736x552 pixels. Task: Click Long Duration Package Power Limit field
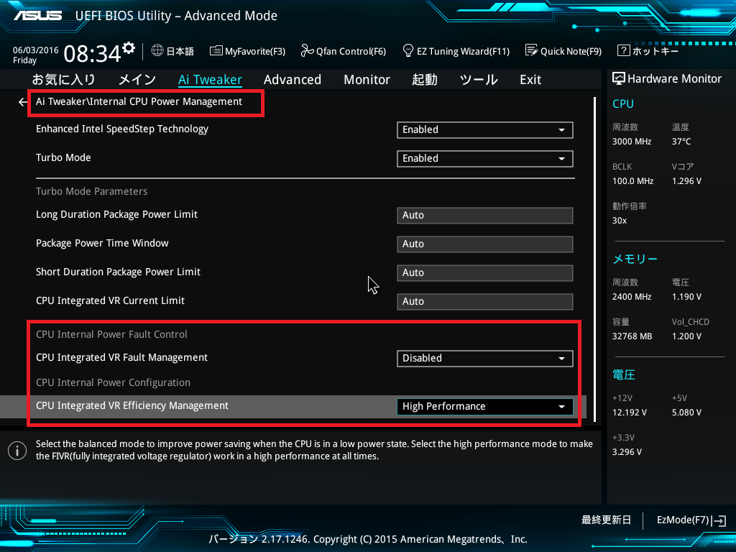[x=484, y=216]
